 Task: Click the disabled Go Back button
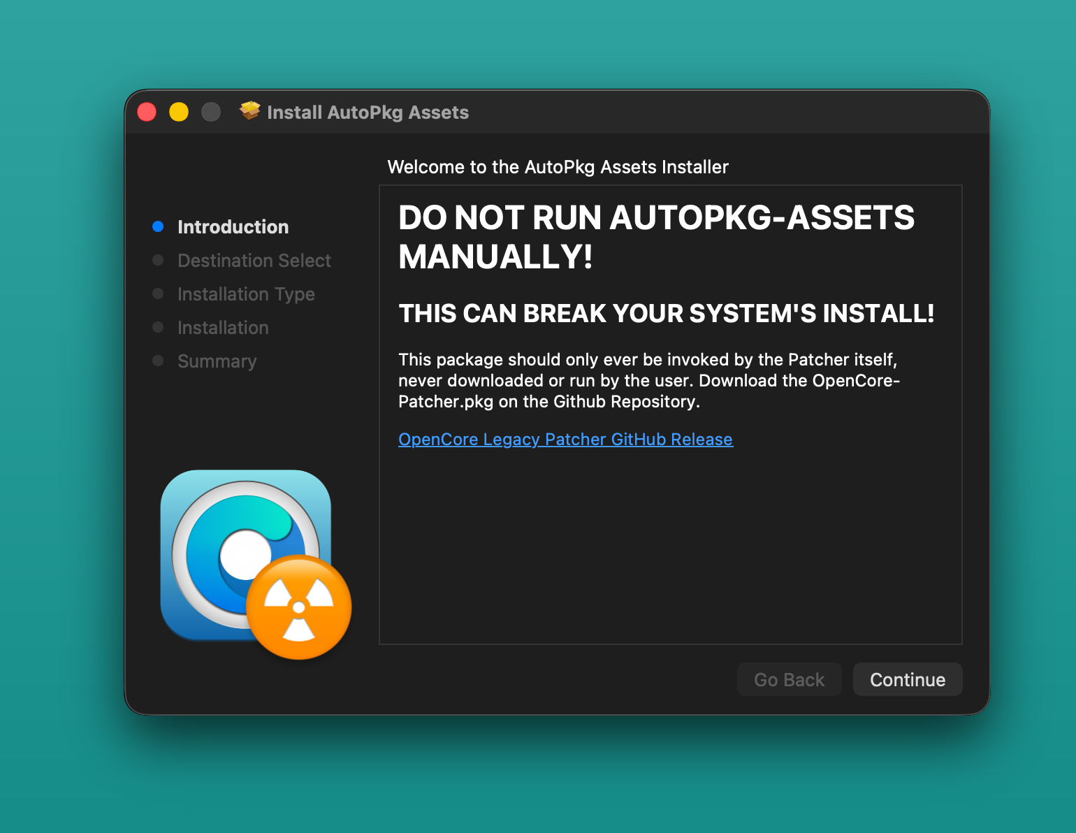[x=790, y=679]
